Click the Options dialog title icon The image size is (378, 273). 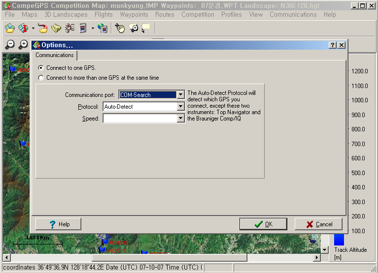coord(36,45)
